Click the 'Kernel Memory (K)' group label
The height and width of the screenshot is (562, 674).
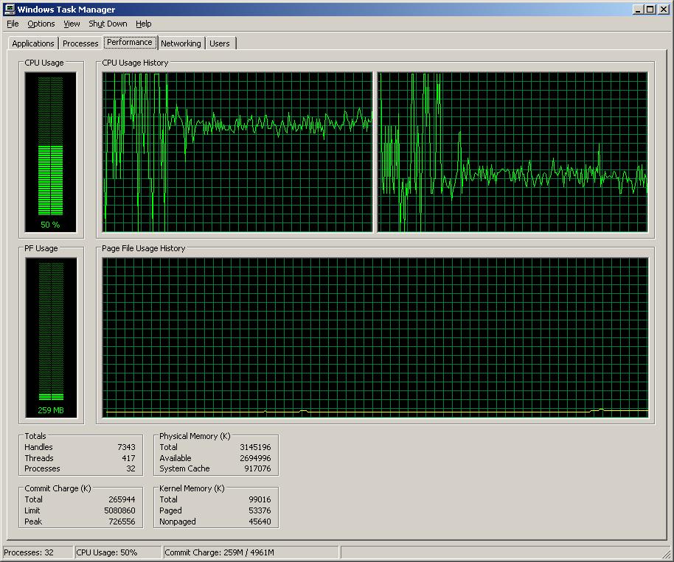coord(192,488)
